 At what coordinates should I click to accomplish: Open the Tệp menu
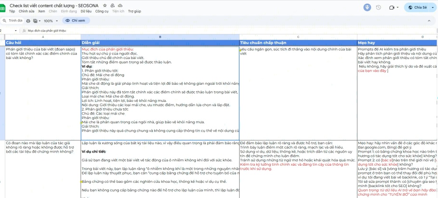[x=12, y=11]
